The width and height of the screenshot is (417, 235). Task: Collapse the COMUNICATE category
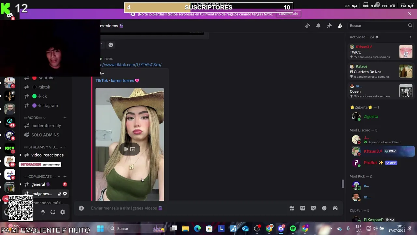(42, 177)
